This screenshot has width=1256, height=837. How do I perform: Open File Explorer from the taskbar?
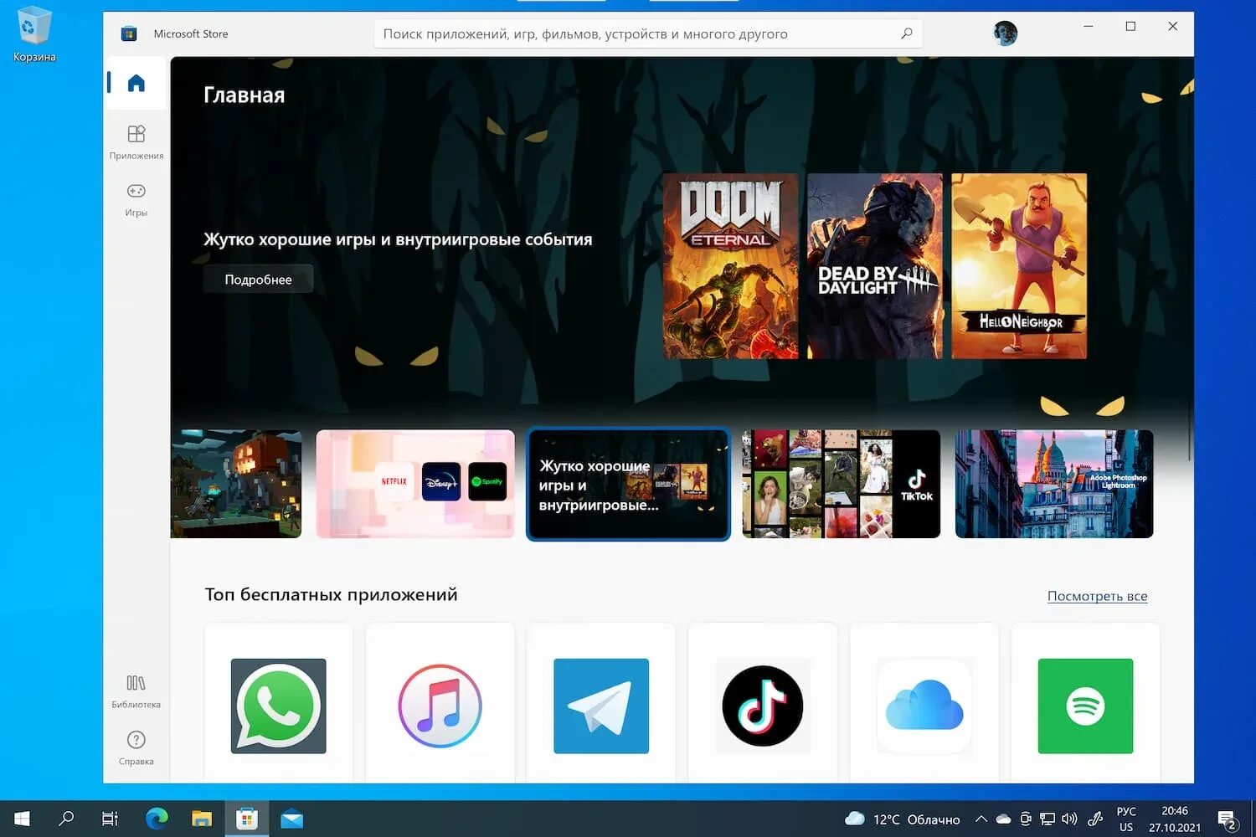pos(202,819)
